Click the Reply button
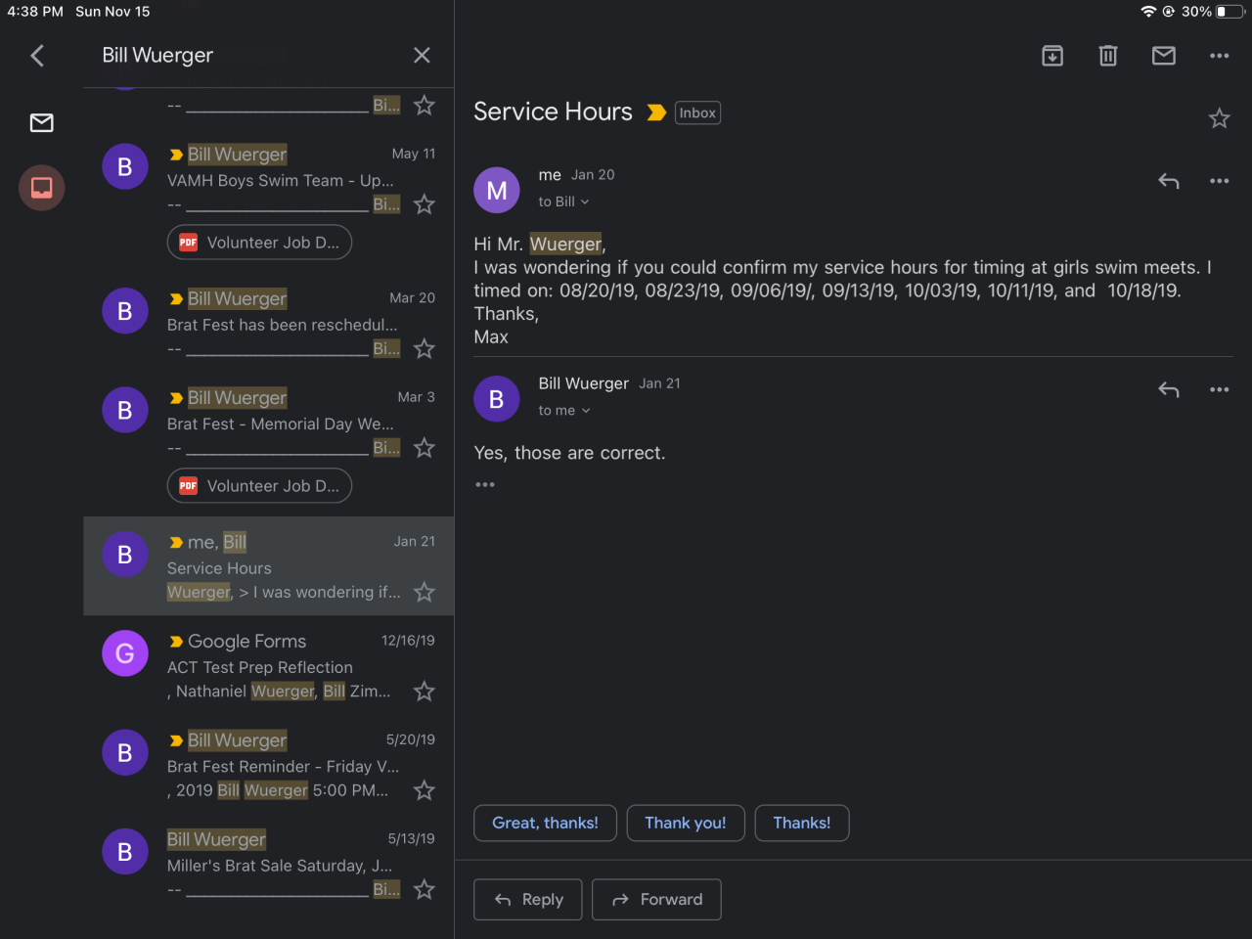 click(x=528, y=900)
